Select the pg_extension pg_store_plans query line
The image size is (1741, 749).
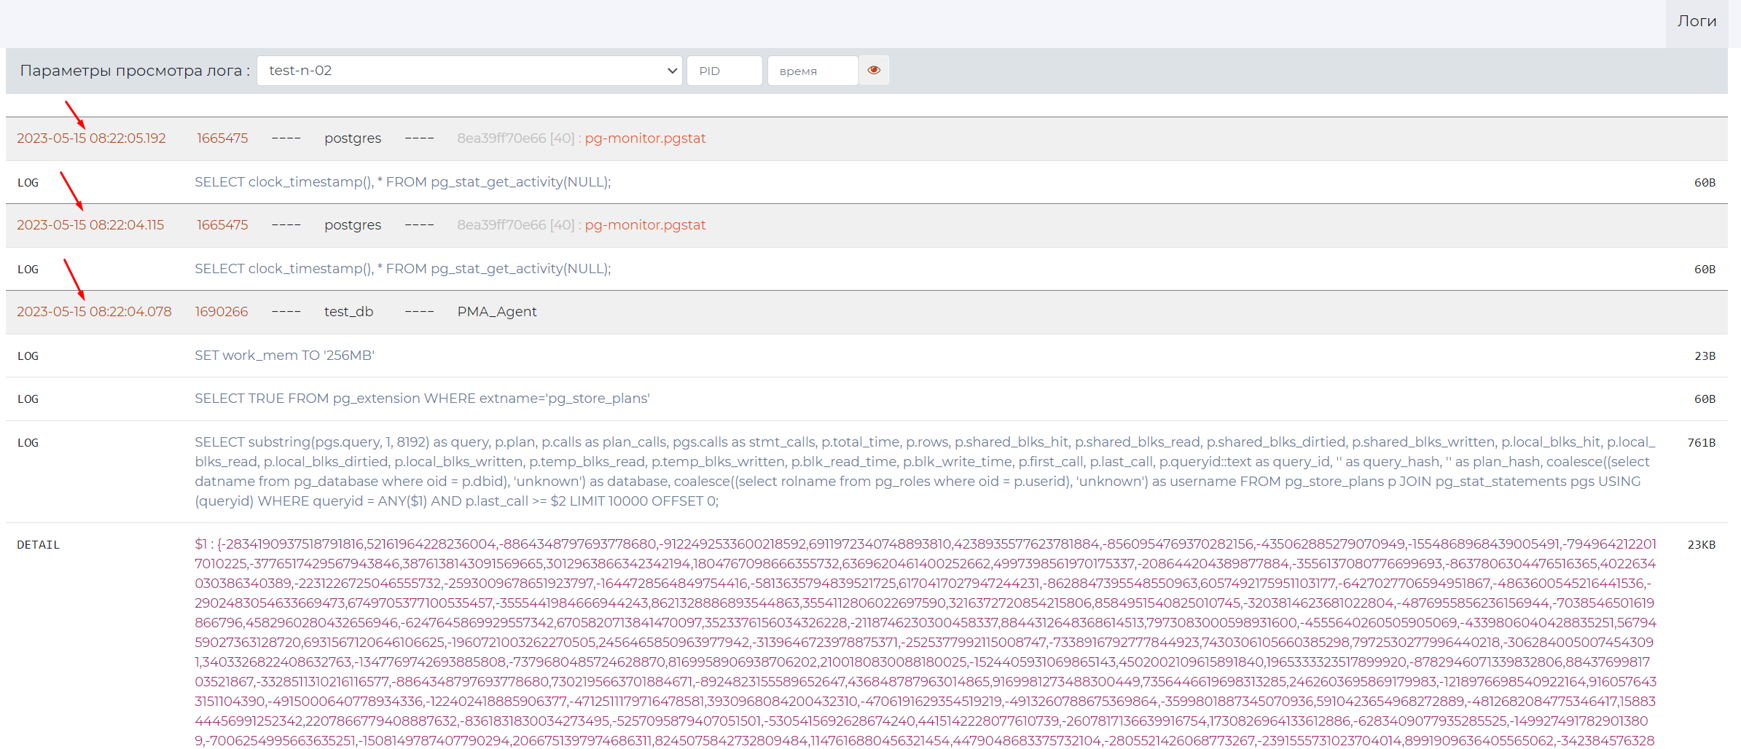pos(422,399)
